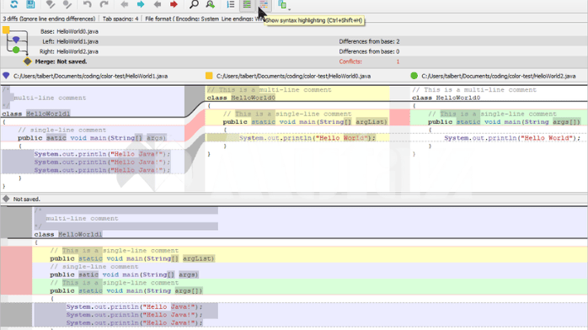Click 'class HelloWorld1' in left pane
This screenshot has height=330, width=588.
coord(36,114)
